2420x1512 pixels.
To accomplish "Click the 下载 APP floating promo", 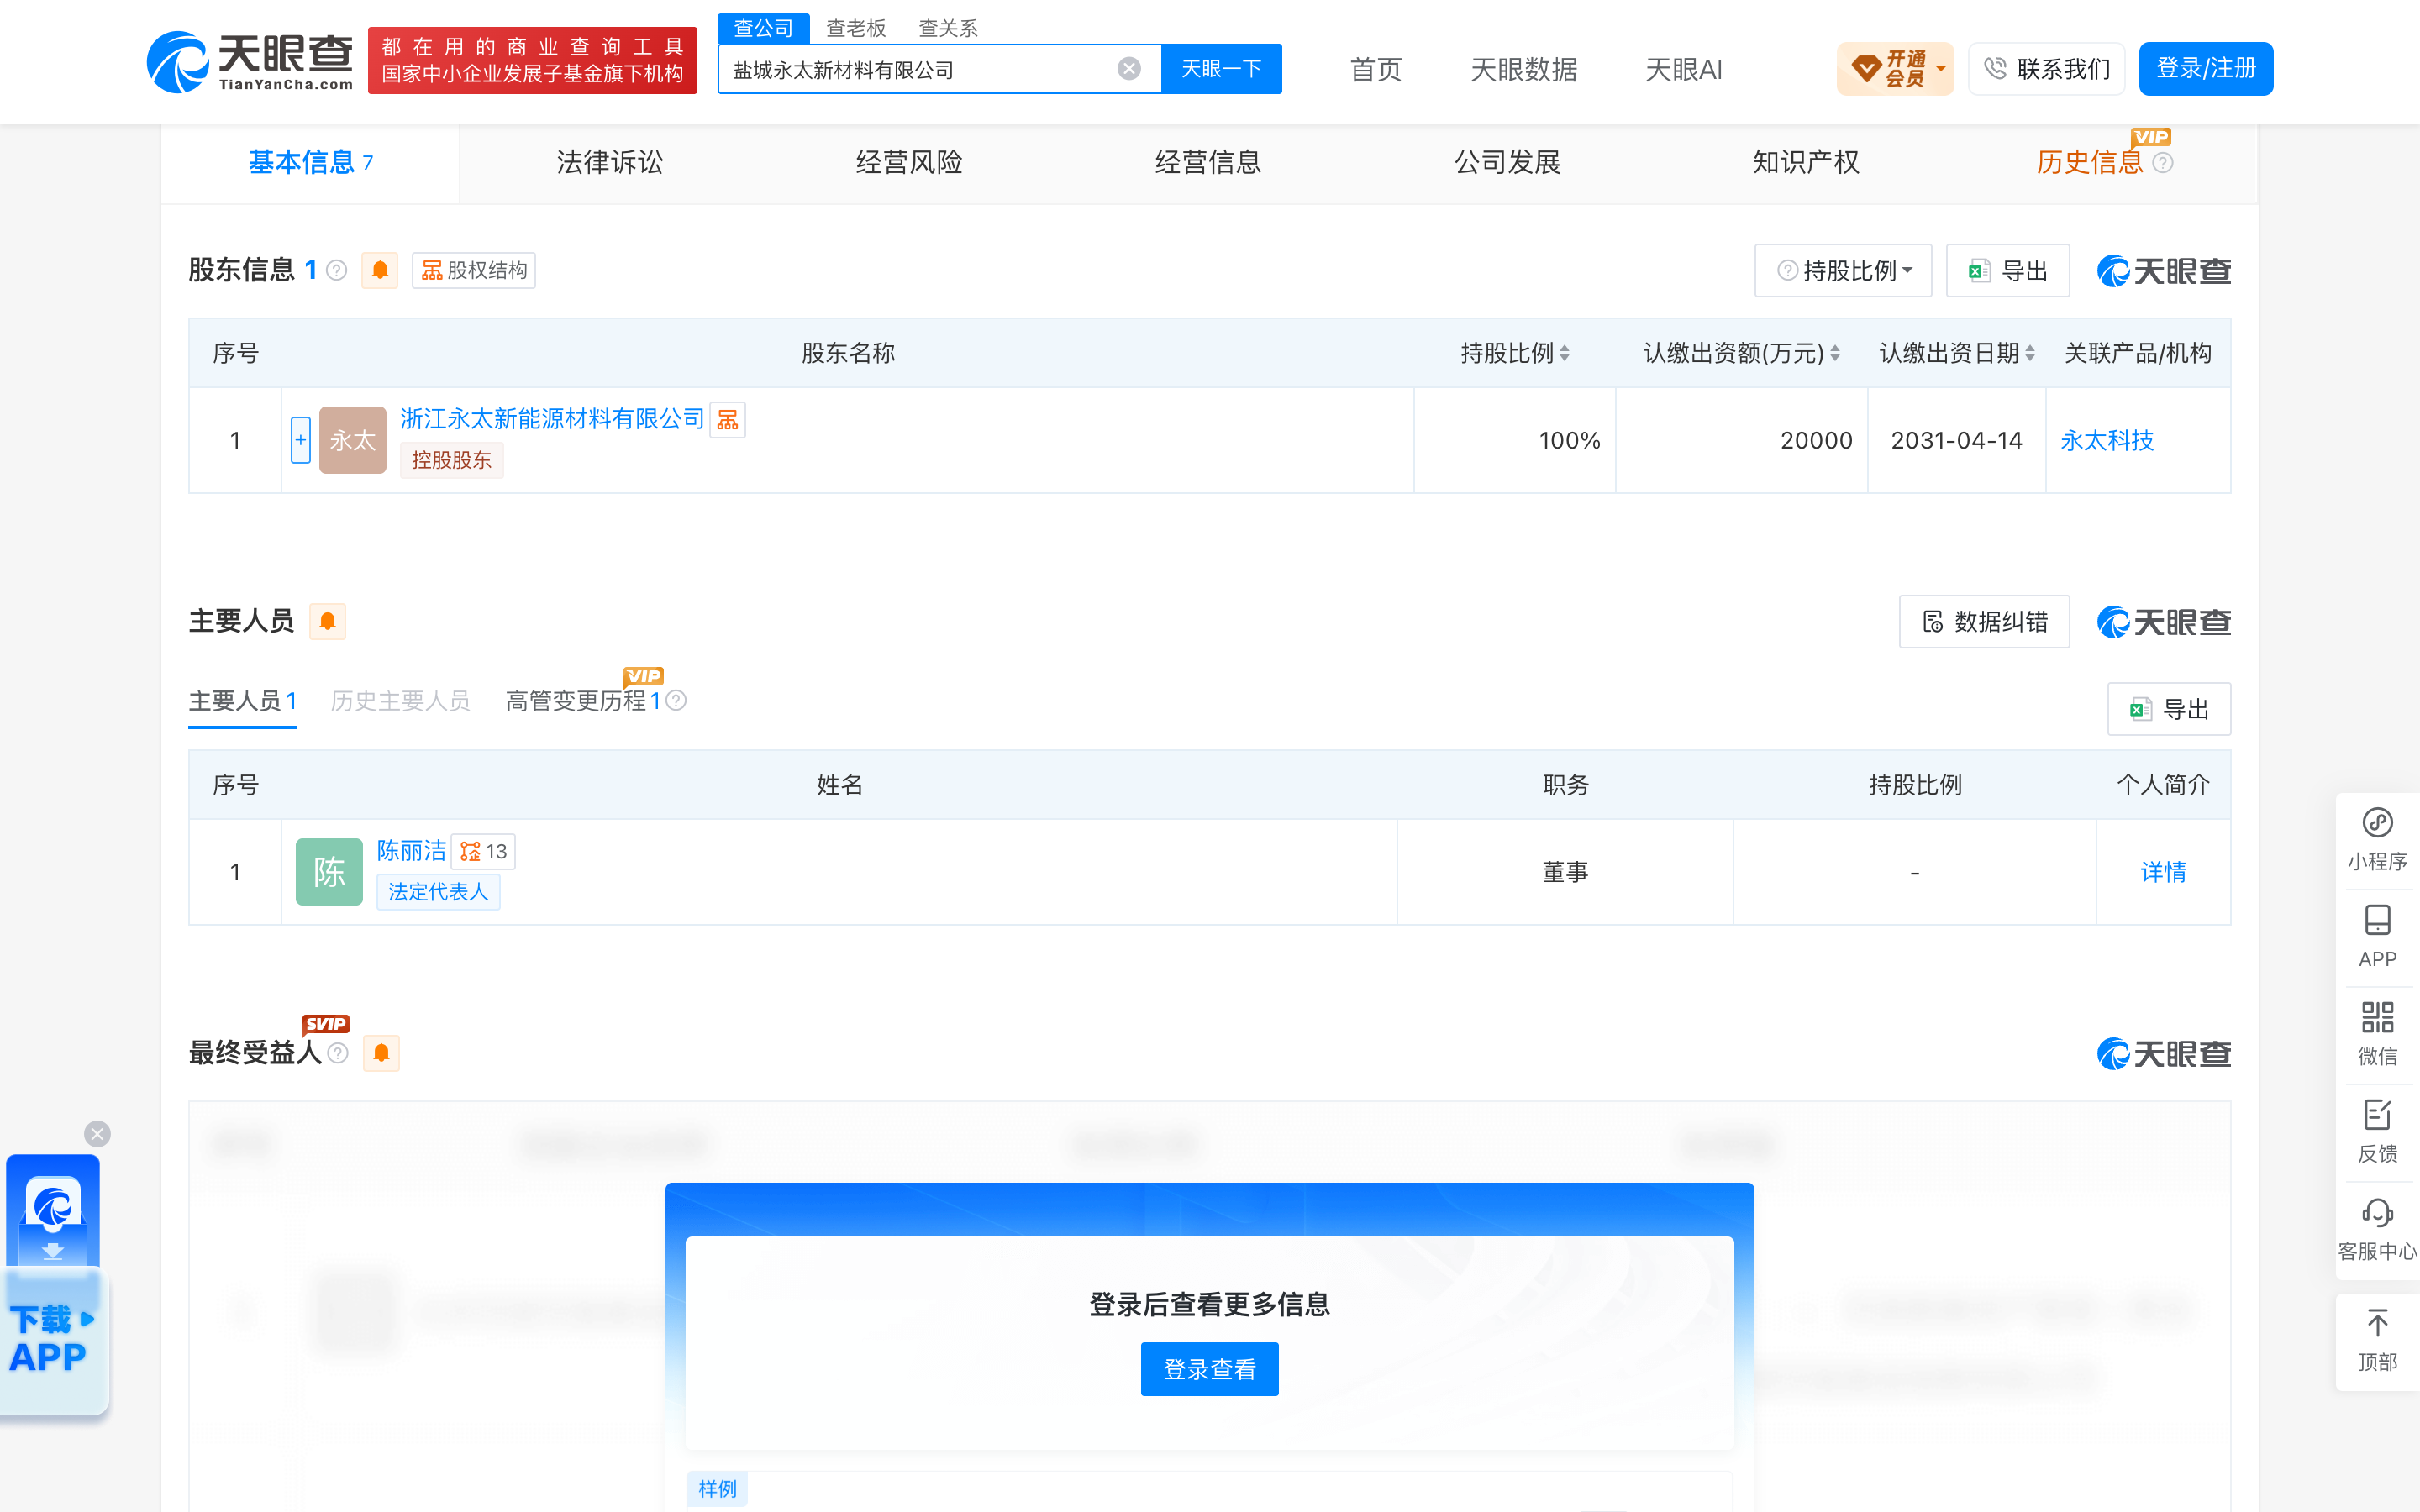I will [x=53, y=1285].
